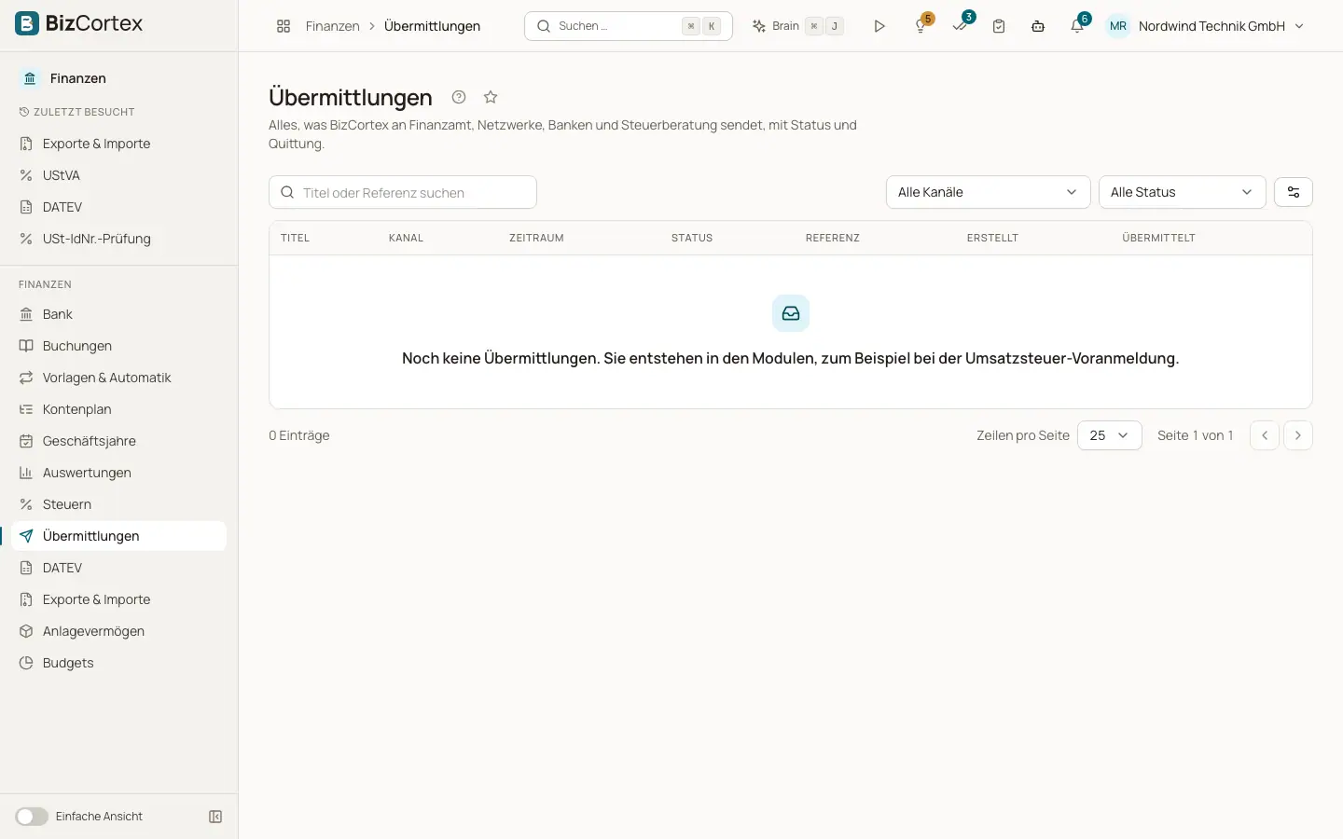
Task: Open the Brain assistant button
Action: 798,26
